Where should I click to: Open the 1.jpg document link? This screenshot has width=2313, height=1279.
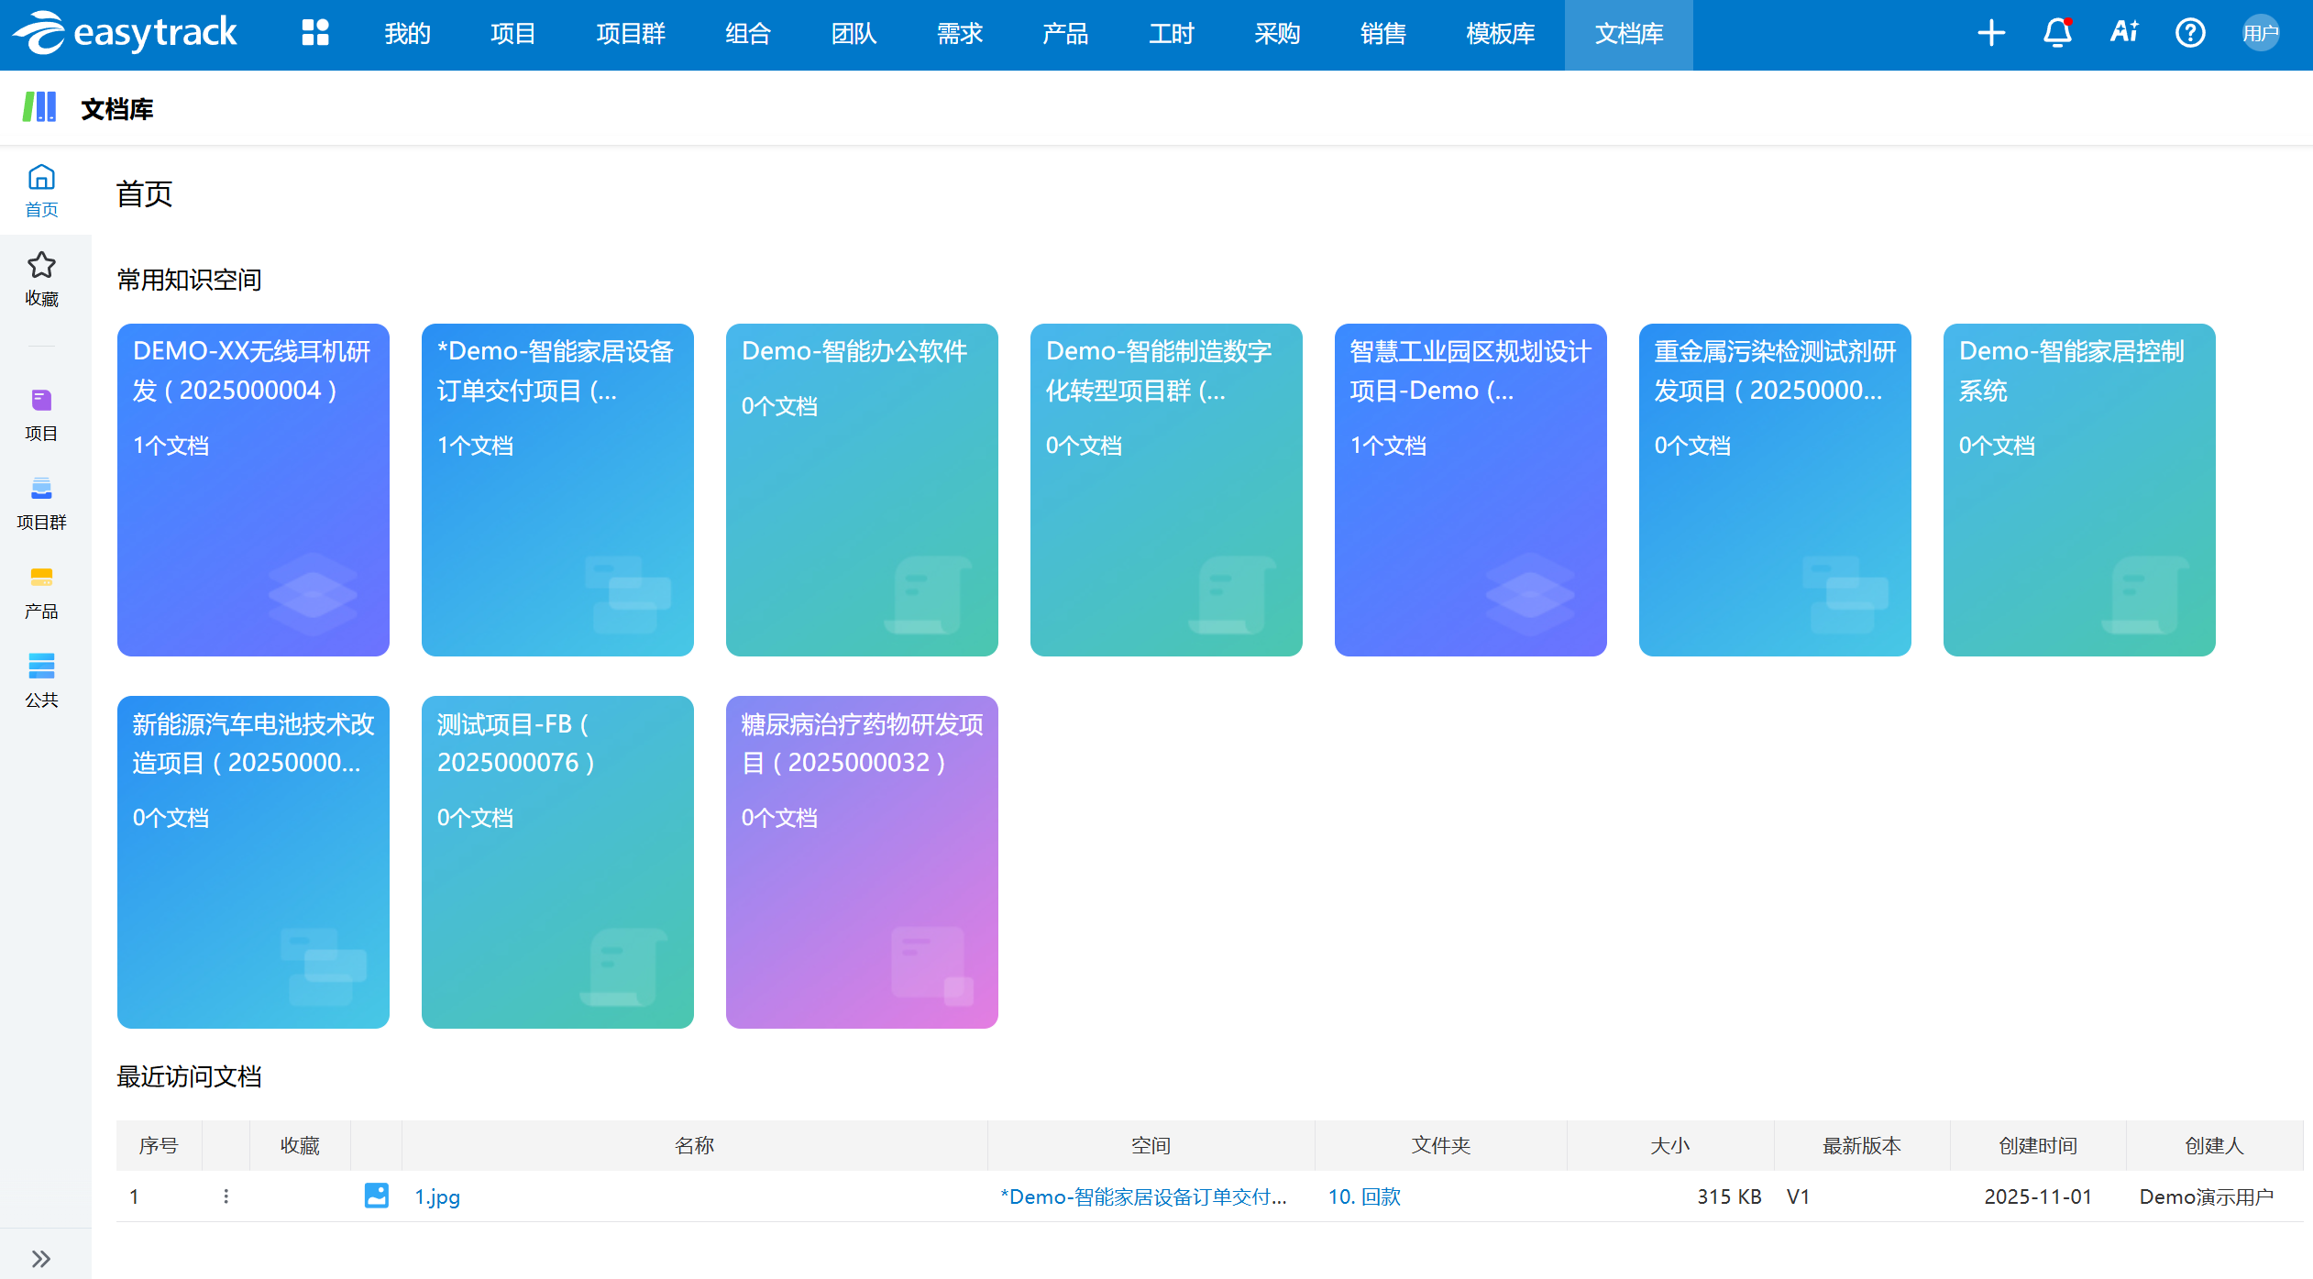point(437,1196)
